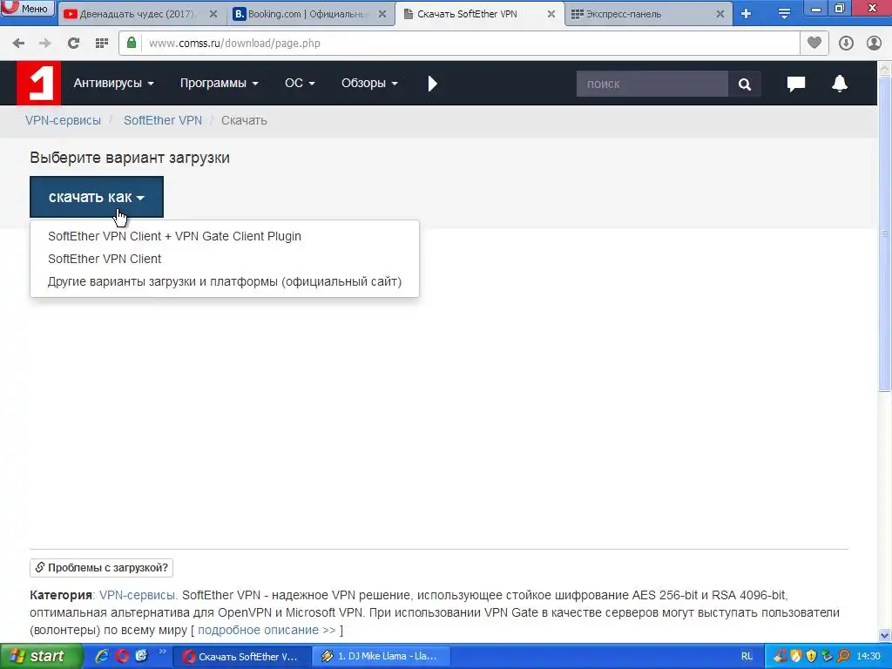Click the red comss site logo
The image size is (892, 669).
(38, 84)
